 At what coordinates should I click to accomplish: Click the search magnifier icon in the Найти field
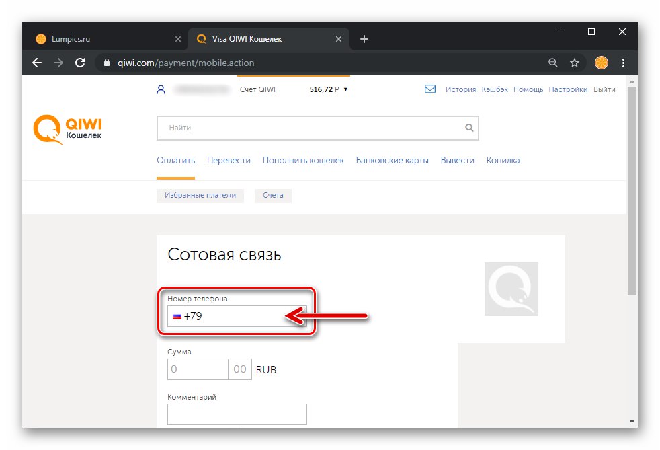tap(468, 128)
